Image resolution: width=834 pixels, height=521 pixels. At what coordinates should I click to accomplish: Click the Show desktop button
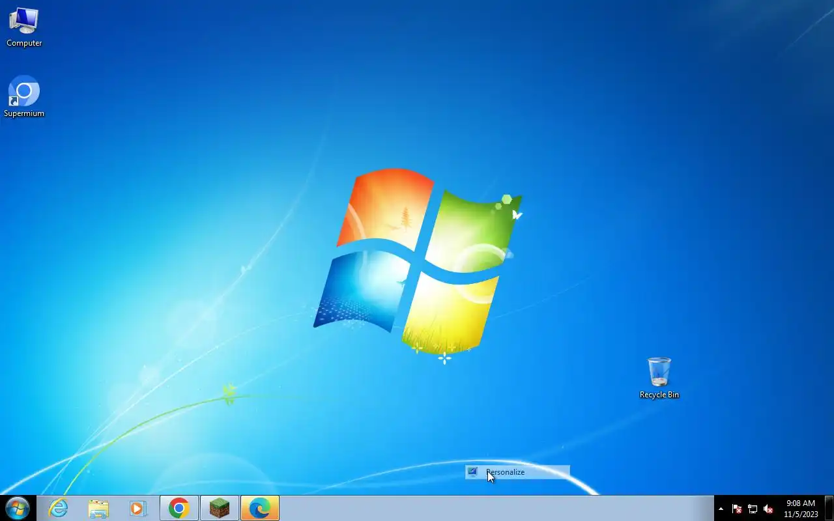(x=829, y=508)
